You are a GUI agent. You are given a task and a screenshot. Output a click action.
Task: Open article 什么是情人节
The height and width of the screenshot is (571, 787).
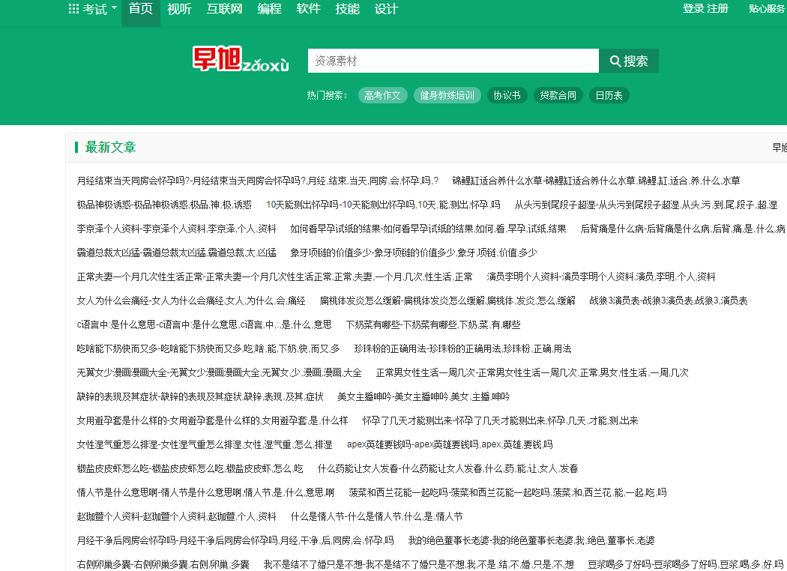tap(376, 518)
